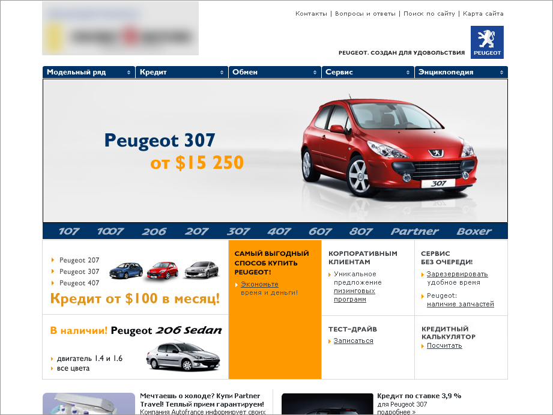Open Peugeot 206 Sedan heading
The image size is (553, 415).
pyautogui.click(x=166, y=330)
